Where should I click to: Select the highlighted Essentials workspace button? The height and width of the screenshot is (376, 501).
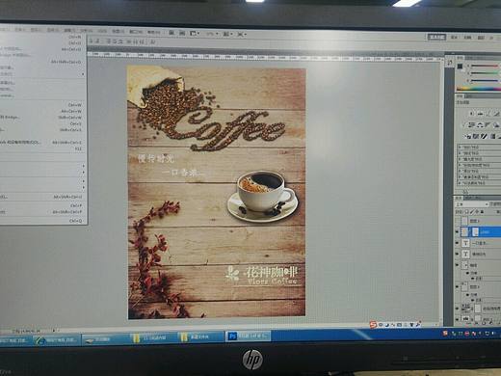pos(436,38)
